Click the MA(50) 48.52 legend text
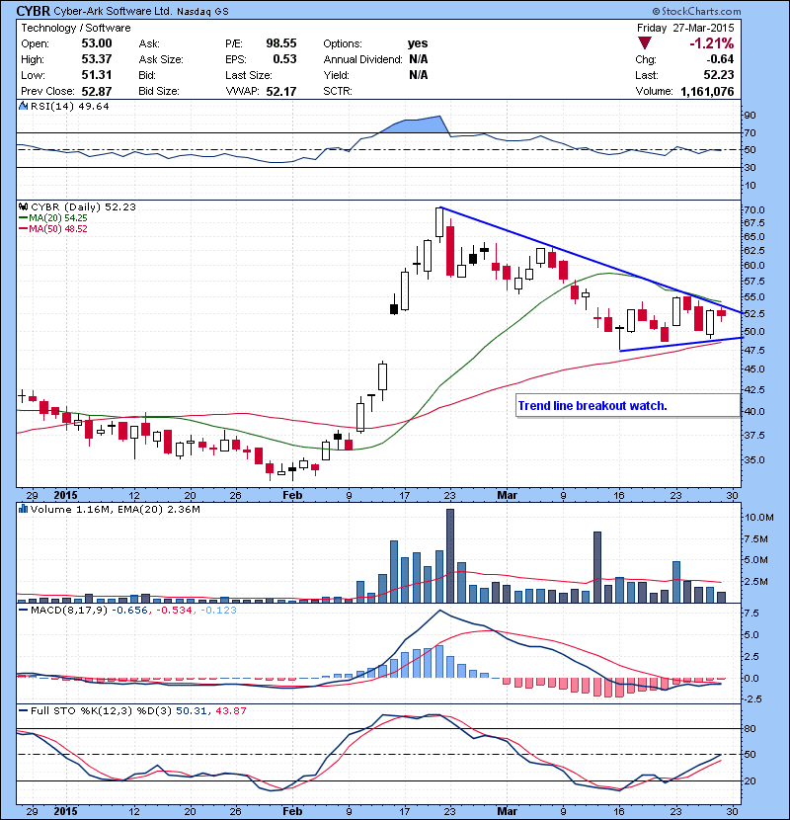 coord(58,229)
